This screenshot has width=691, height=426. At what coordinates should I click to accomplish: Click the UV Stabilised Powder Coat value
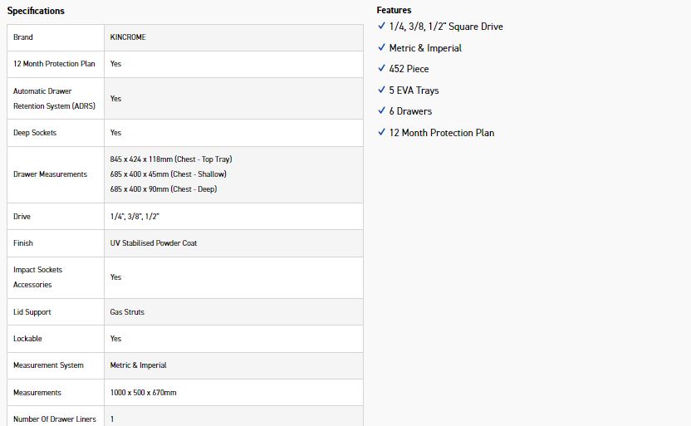click(154, 243)
